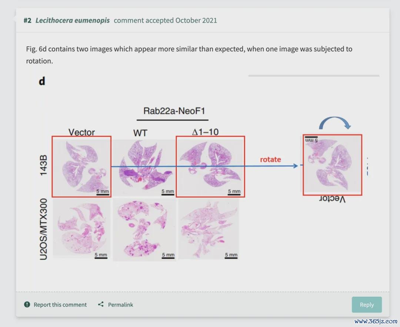Click the blue curved rotate arrow icon
400x327 pixels.
pos(335,123)
